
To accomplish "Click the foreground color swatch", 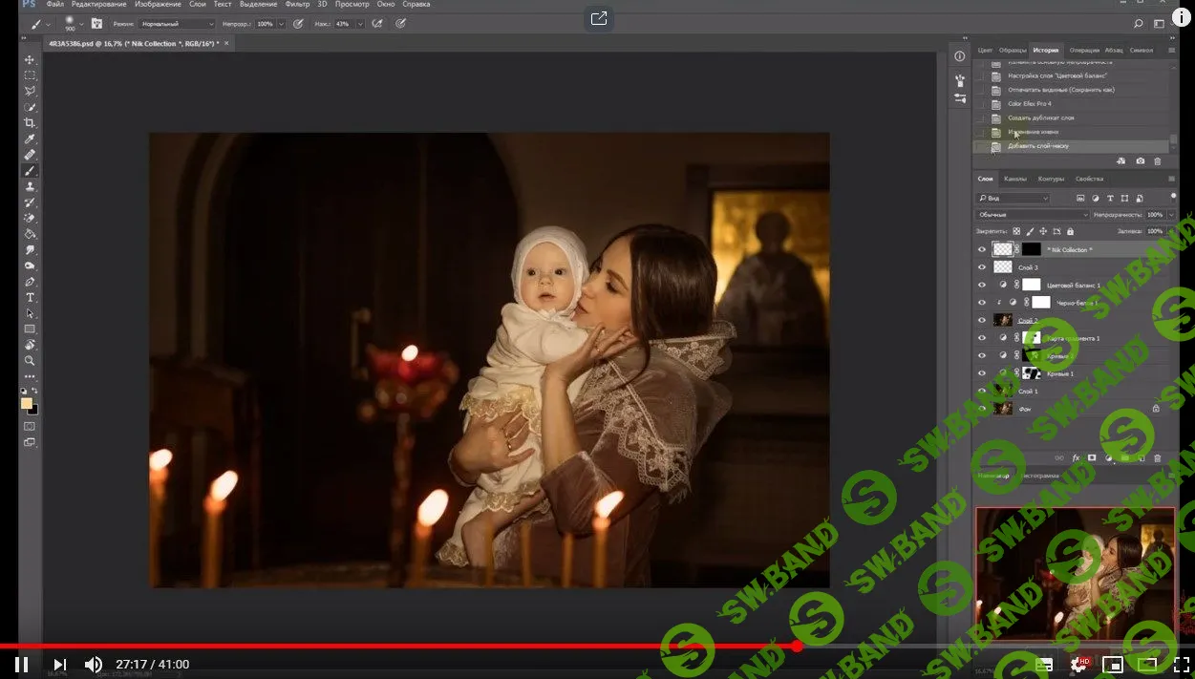I will 27,403.
